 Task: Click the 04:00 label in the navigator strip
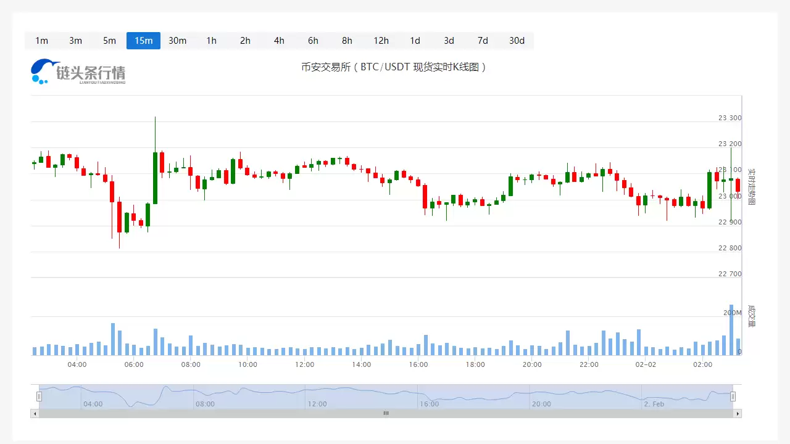coord(93,404)
